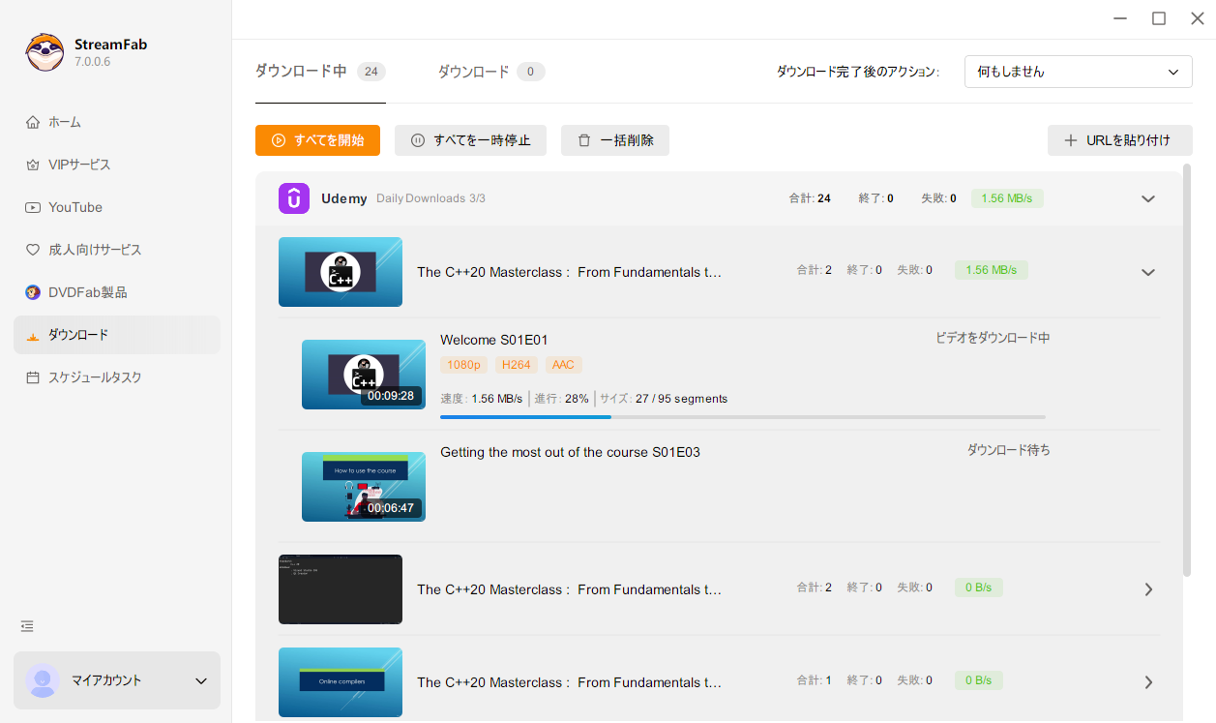This screenshot has width=1216, height=723.
Task: Click the purple Udemy service icon
Action: [x=293, y=198]
